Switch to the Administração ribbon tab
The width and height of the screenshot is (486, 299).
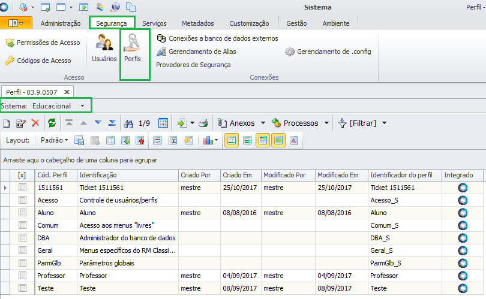[x=61, y=23]
